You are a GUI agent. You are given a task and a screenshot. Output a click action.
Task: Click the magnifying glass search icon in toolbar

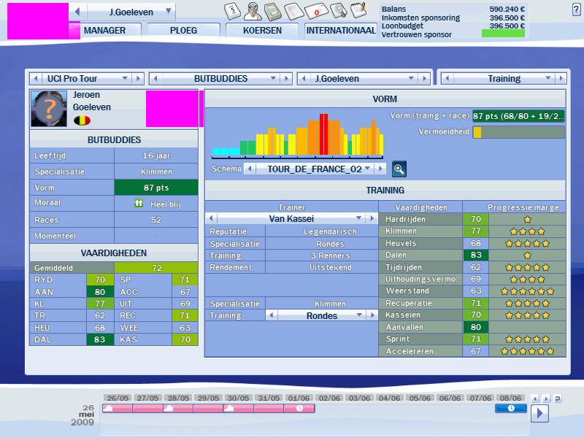click(x=337, y=11)
